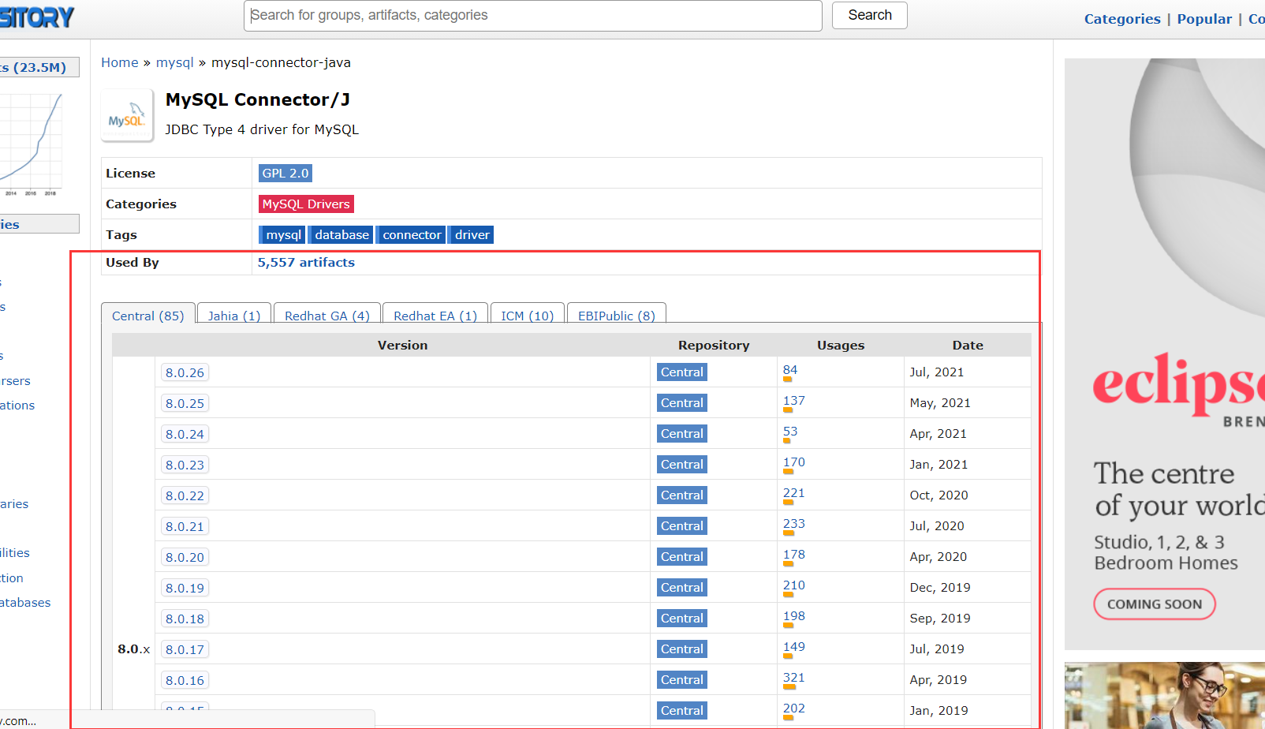Click Central repository badge for 8.0.24
Viewport: 1265px width, 729px height.
coord(682,433)
